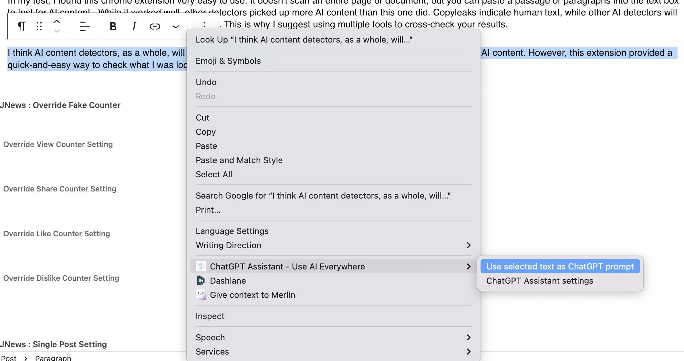This screenshot has height=361, width=684.
Task: Click Inspect in the context menu
Action: point(210,316)
